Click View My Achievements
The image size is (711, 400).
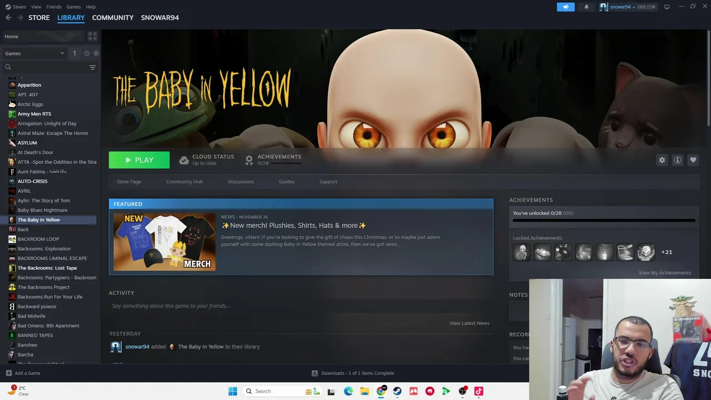click(664, 273)
